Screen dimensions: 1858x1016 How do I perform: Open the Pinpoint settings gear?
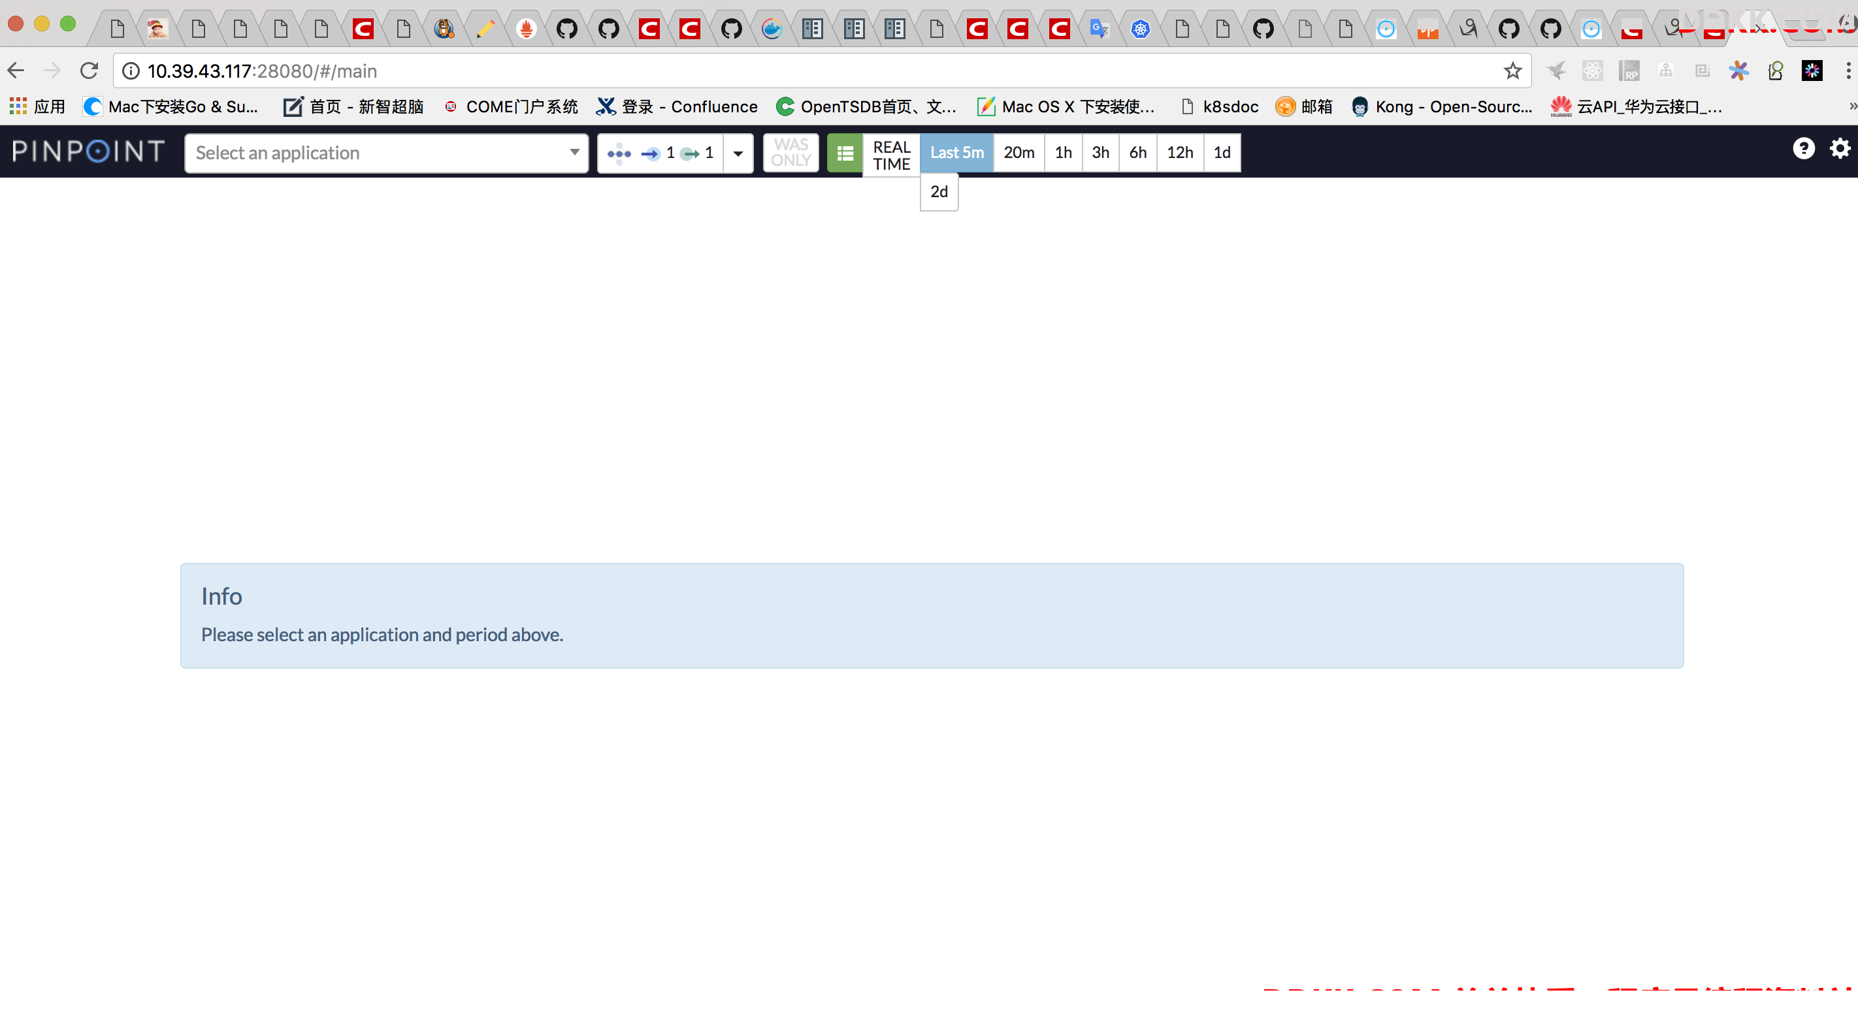pos(1840,148)
